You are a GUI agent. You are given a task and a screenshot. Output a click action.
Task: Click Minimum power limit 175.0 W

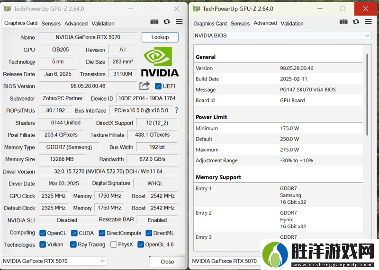pyautogui.click(x=289, y=128)
